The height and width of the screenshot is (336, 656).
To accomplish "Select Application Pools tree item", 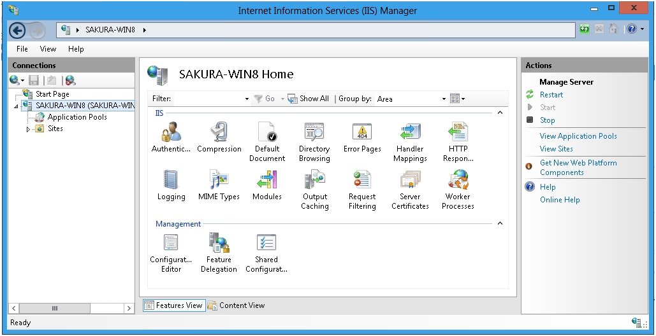I will [x=77, y=117].
